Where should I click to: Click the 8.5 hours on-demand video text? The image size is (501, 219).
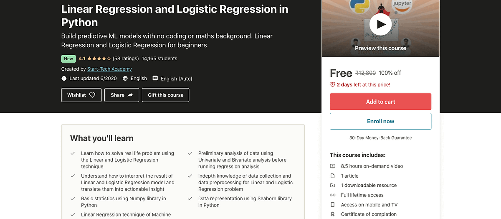pos(372,166)
